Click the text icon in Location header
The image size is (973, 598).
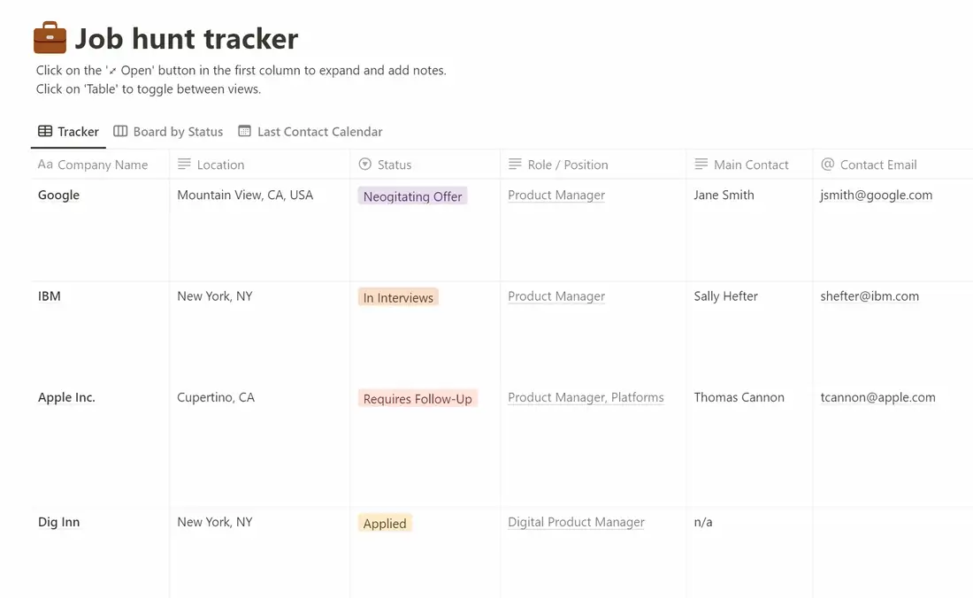[184, 165]
